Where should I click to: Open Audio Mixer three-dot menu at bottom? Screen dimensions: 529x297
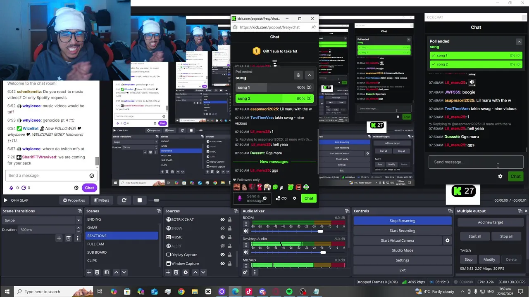(255, 272)
